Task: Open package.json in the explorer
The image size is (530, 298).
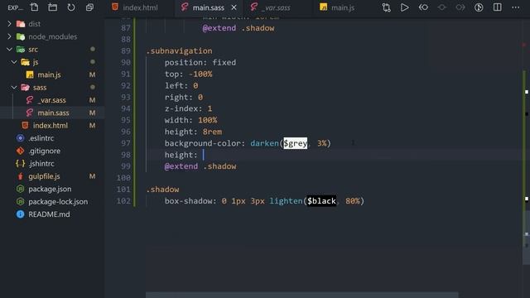Action: [50, 189]
